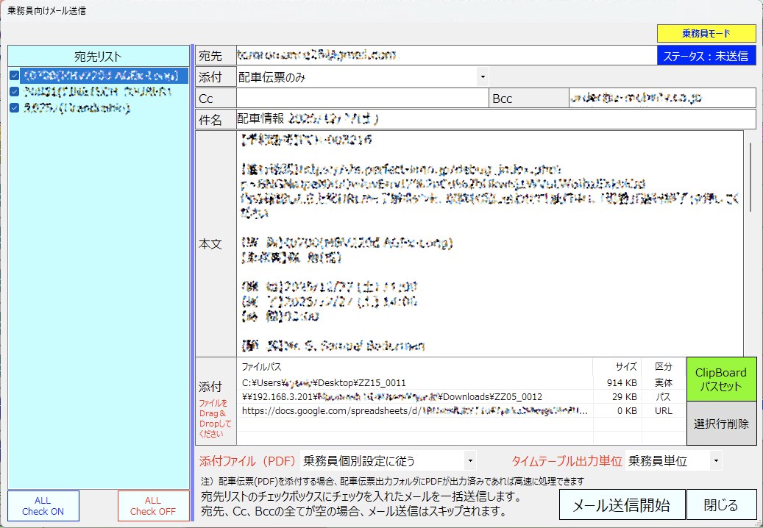
Task: Click the 選択行削除 button
Action: click(x=722, y=421)
